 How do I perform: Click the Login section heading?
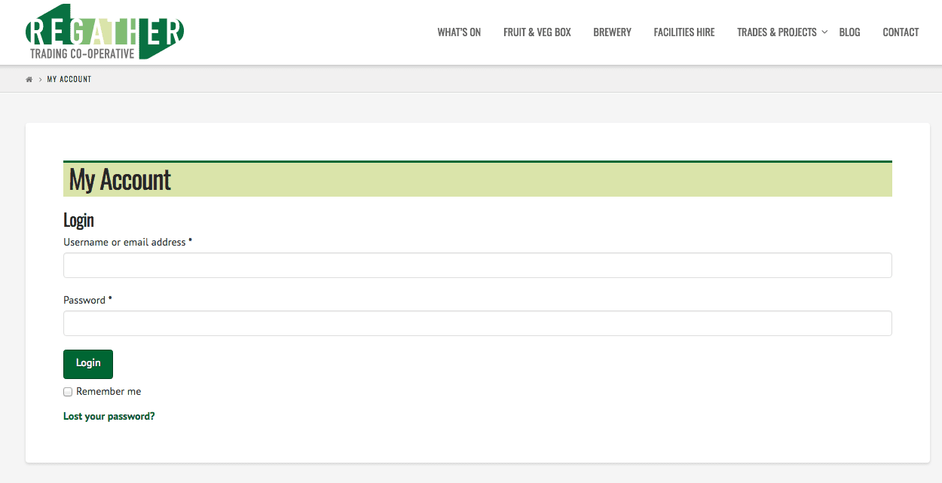pyautogui.click(x=78, y=220)
